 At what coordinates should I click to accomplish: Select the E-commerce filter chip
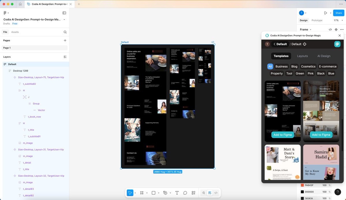pos(328,66)
